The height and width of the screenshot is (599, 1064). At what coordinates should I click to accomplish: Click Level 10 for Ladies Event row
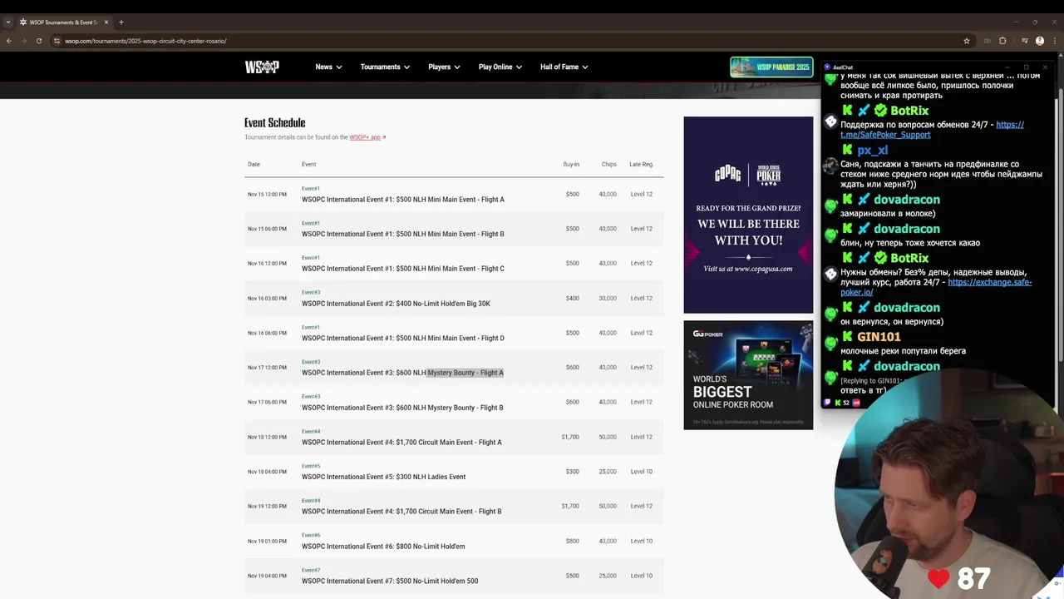point(642,472)
